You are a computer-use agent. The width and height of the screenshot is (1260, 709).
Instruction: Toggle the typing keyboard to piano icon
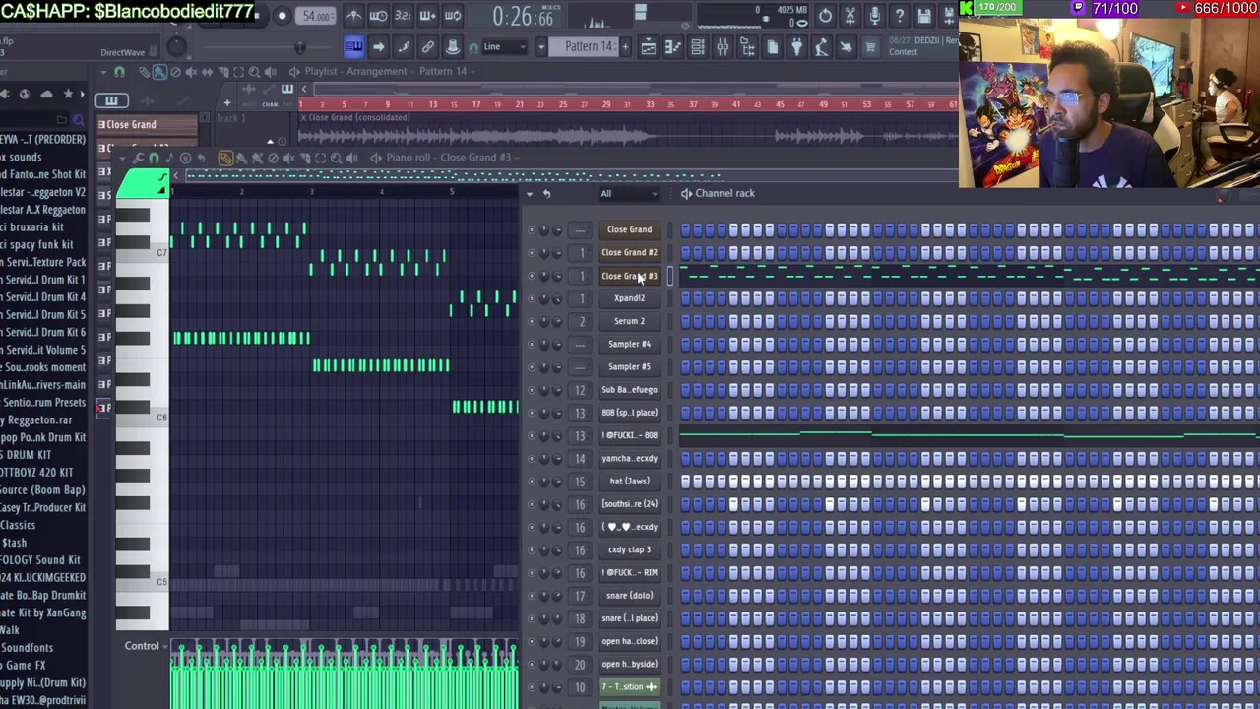coord(353,46)
